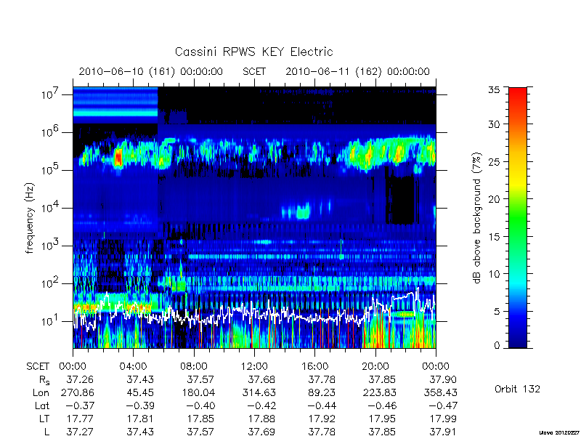The image size is (581, 436).
Task: Click the 'SCET' label above the plot
Action: pyautogui.click(x=254, y=71)
